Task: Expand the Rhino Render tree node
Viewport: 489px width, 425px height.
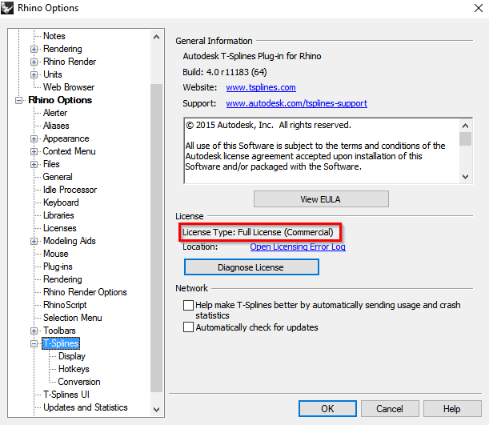Action: 34,62
